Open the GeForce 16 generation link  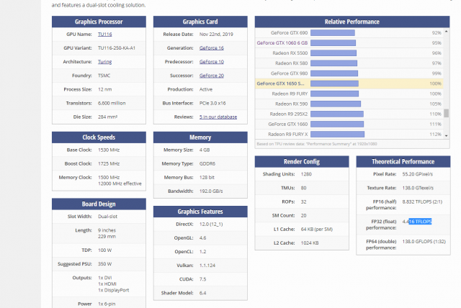point(212,47)
